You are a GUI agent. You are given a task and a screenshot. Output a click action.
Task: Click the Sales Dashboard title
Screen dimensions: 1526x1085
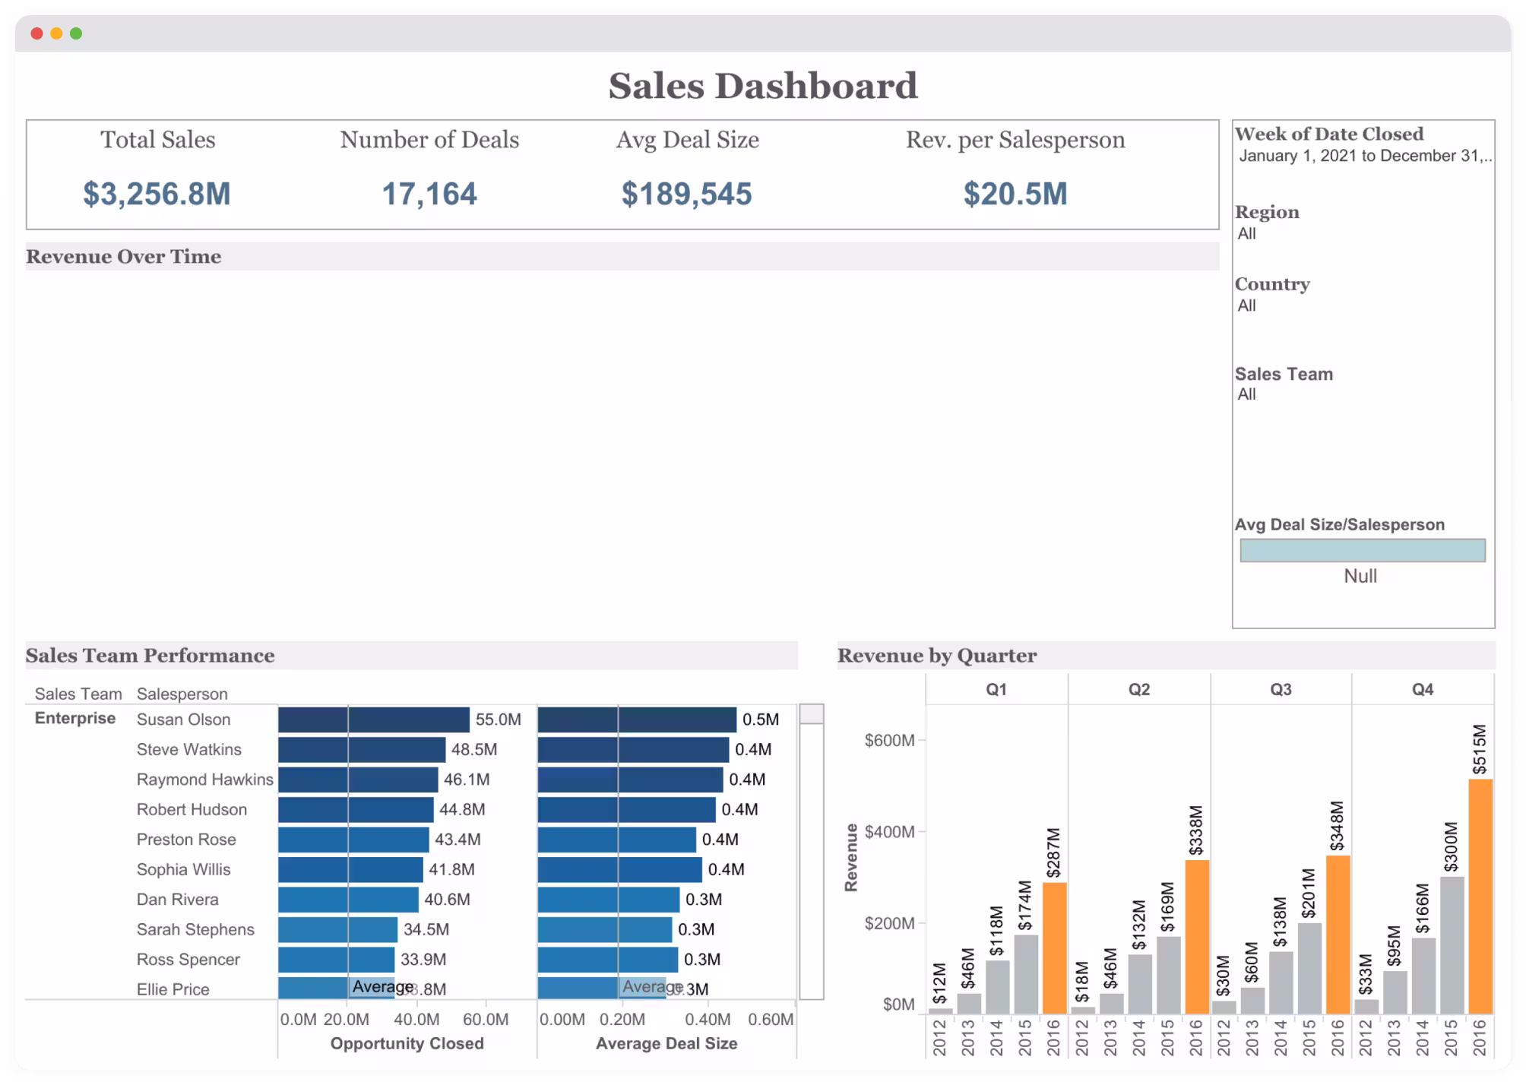(x=763, y=86)
